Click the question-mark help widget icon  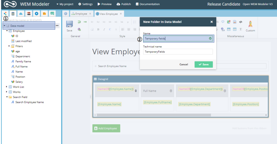click(223, 29)
